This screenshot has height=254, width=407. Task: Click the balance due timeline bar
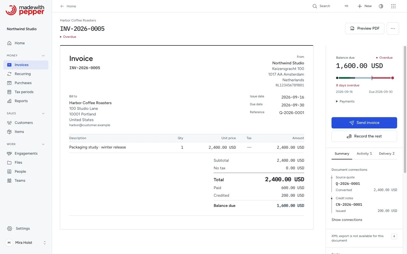click(x=365, y=78)
